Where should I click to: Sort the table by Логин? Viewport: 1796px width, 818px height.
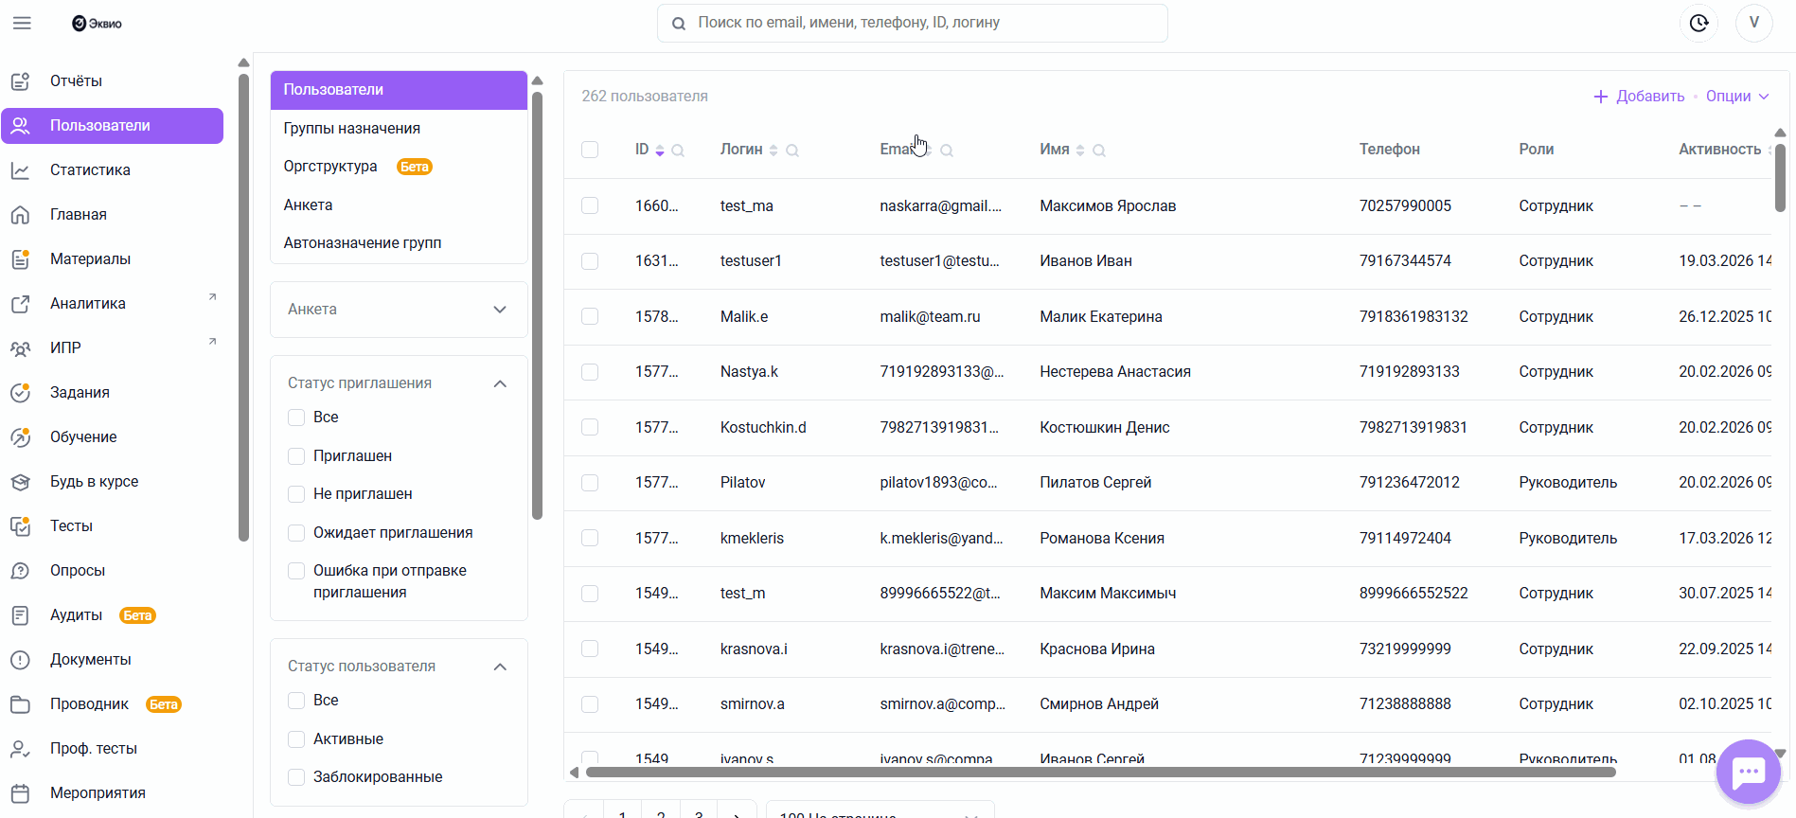pyautogui.click(x=774, y=151)
